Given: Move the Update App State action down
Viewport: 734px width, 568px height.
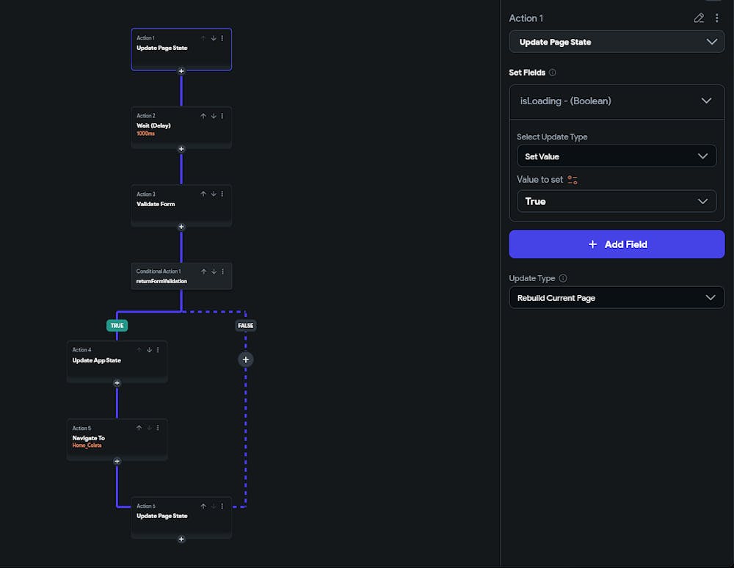Looking at the screenshot, I should 149,350.
